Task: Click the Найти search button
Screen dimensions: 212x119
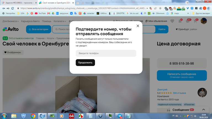Action: pyautogui.click(x=162, y=29)
